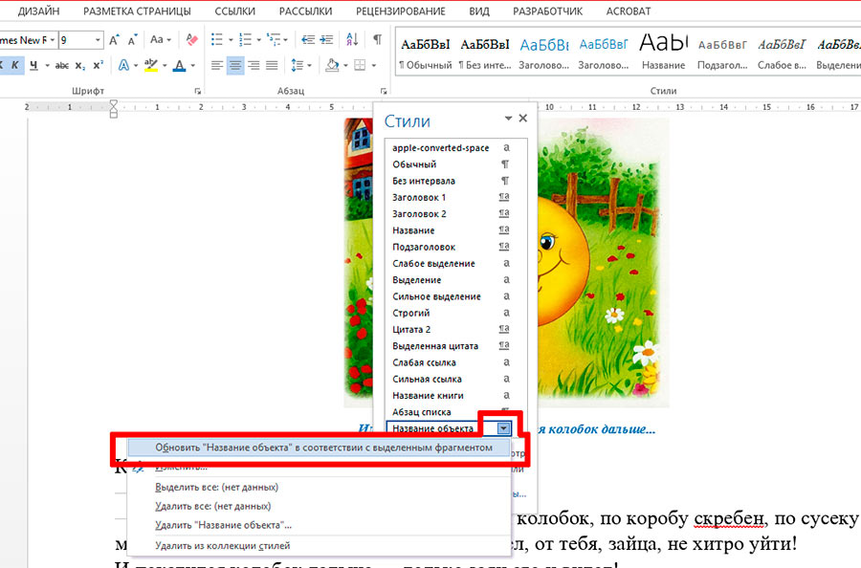Open the font size dropdown
This screenshot has height=568, width=861.
(97, 40)
